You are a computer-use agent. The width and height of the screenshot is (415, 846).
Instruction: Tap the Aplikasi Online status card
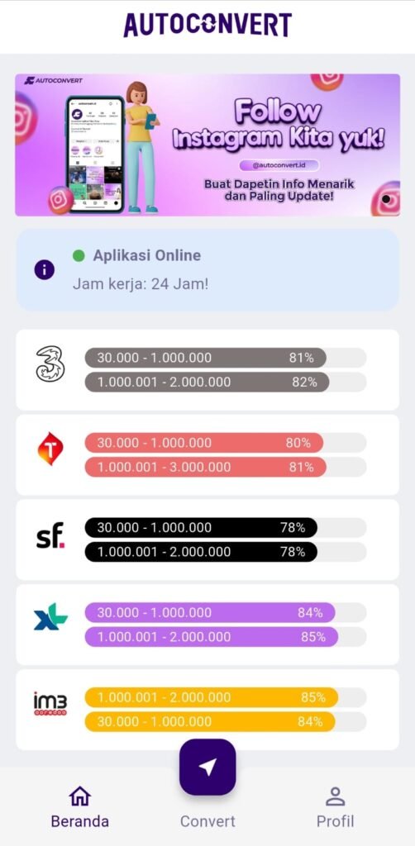click(x=207, y=269)
